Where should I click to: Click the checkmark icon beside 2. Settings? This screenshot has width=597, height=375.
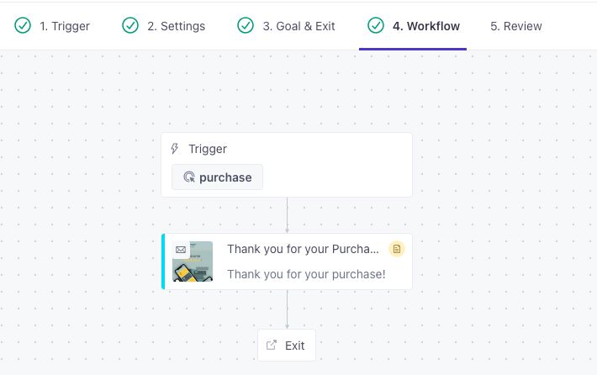(x=130, y=25)
